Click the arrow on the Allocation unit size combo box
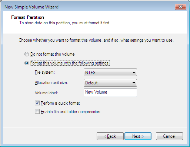Image resolution: width=190 pixels, height=147 pixels. point(134,83)
